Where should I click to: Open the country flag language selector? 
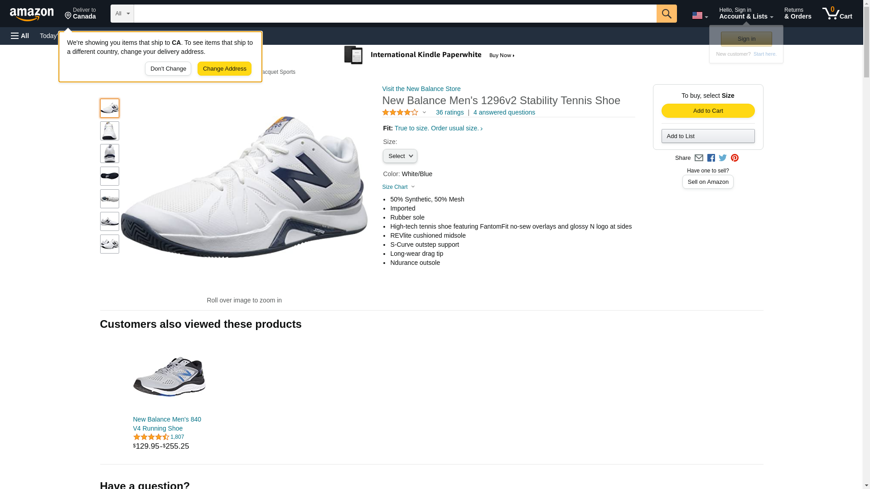[x=700, y=15]
